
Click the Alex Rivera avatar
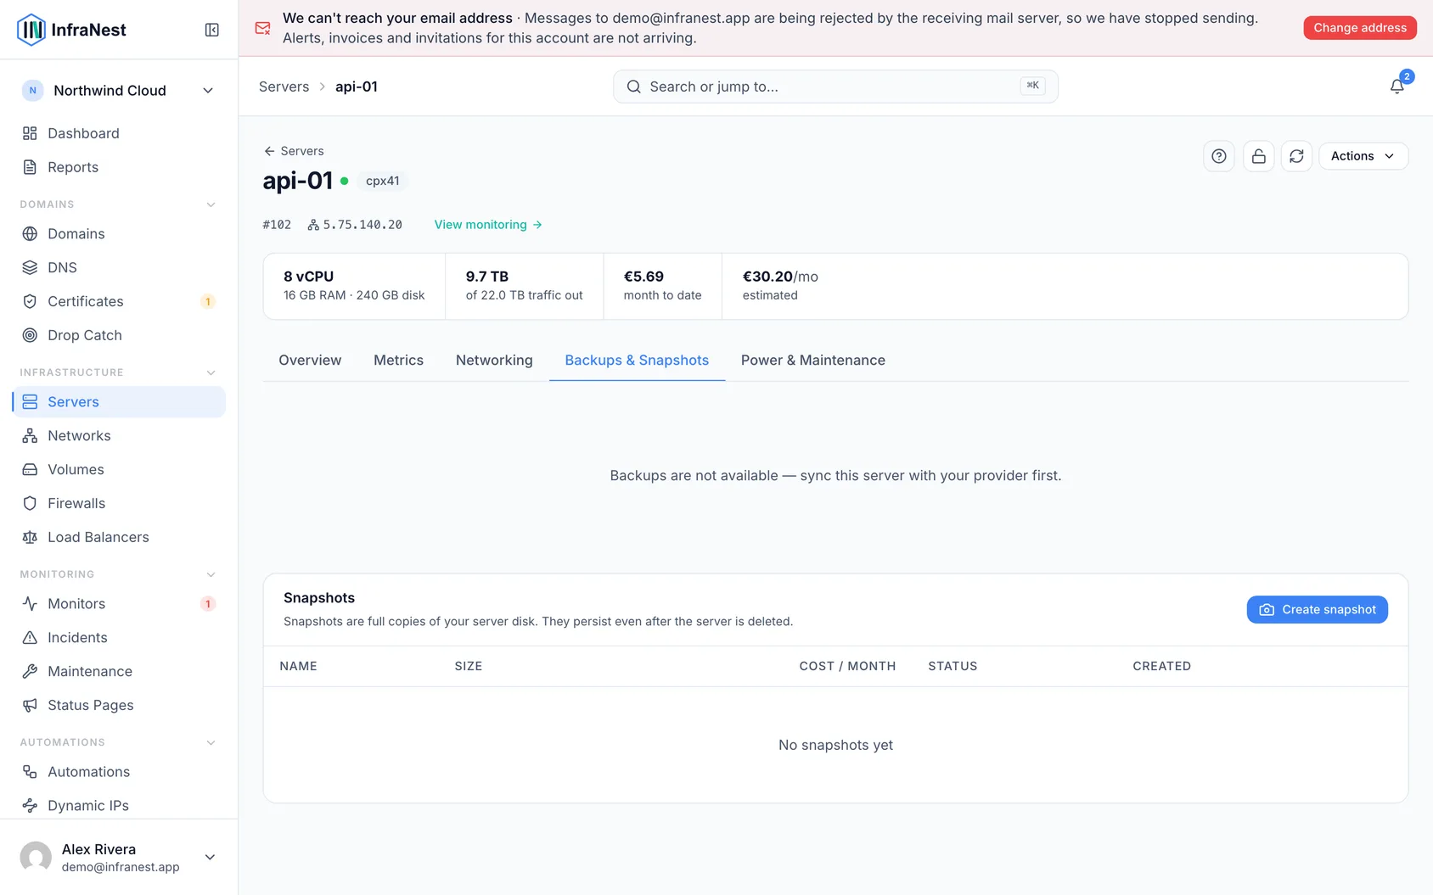pos(36,857)
